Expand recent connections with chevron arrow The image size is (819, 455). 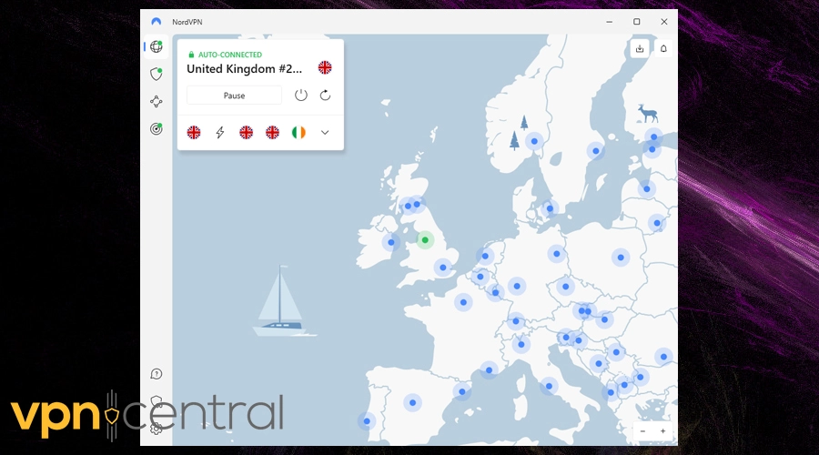pyautogui.click(x=325, y=133)
